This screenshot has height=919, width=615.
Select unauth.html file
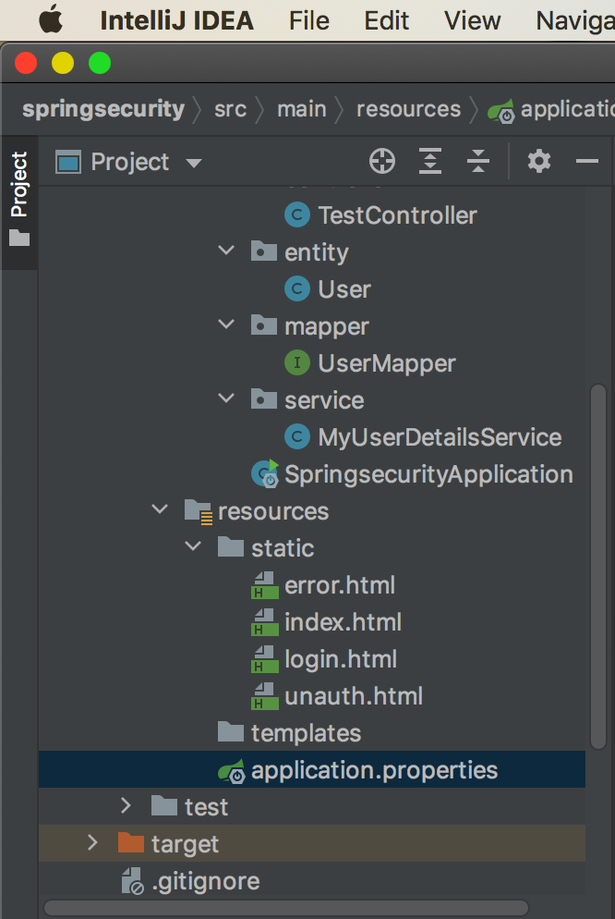tap(354, 695)
